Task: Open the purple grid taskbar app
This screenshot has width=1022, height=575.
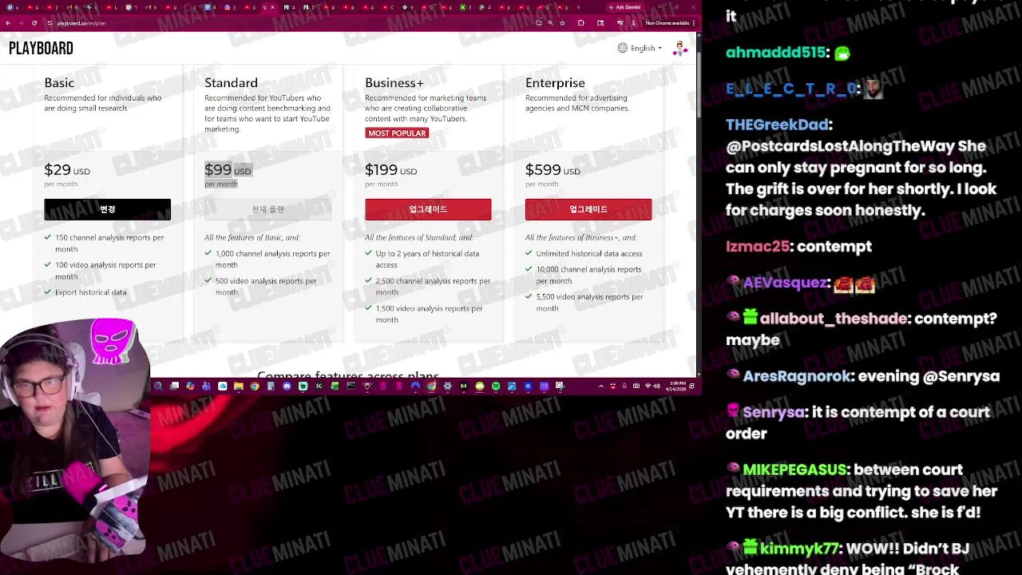Action: pyautogui.click(x=544, y=387)
